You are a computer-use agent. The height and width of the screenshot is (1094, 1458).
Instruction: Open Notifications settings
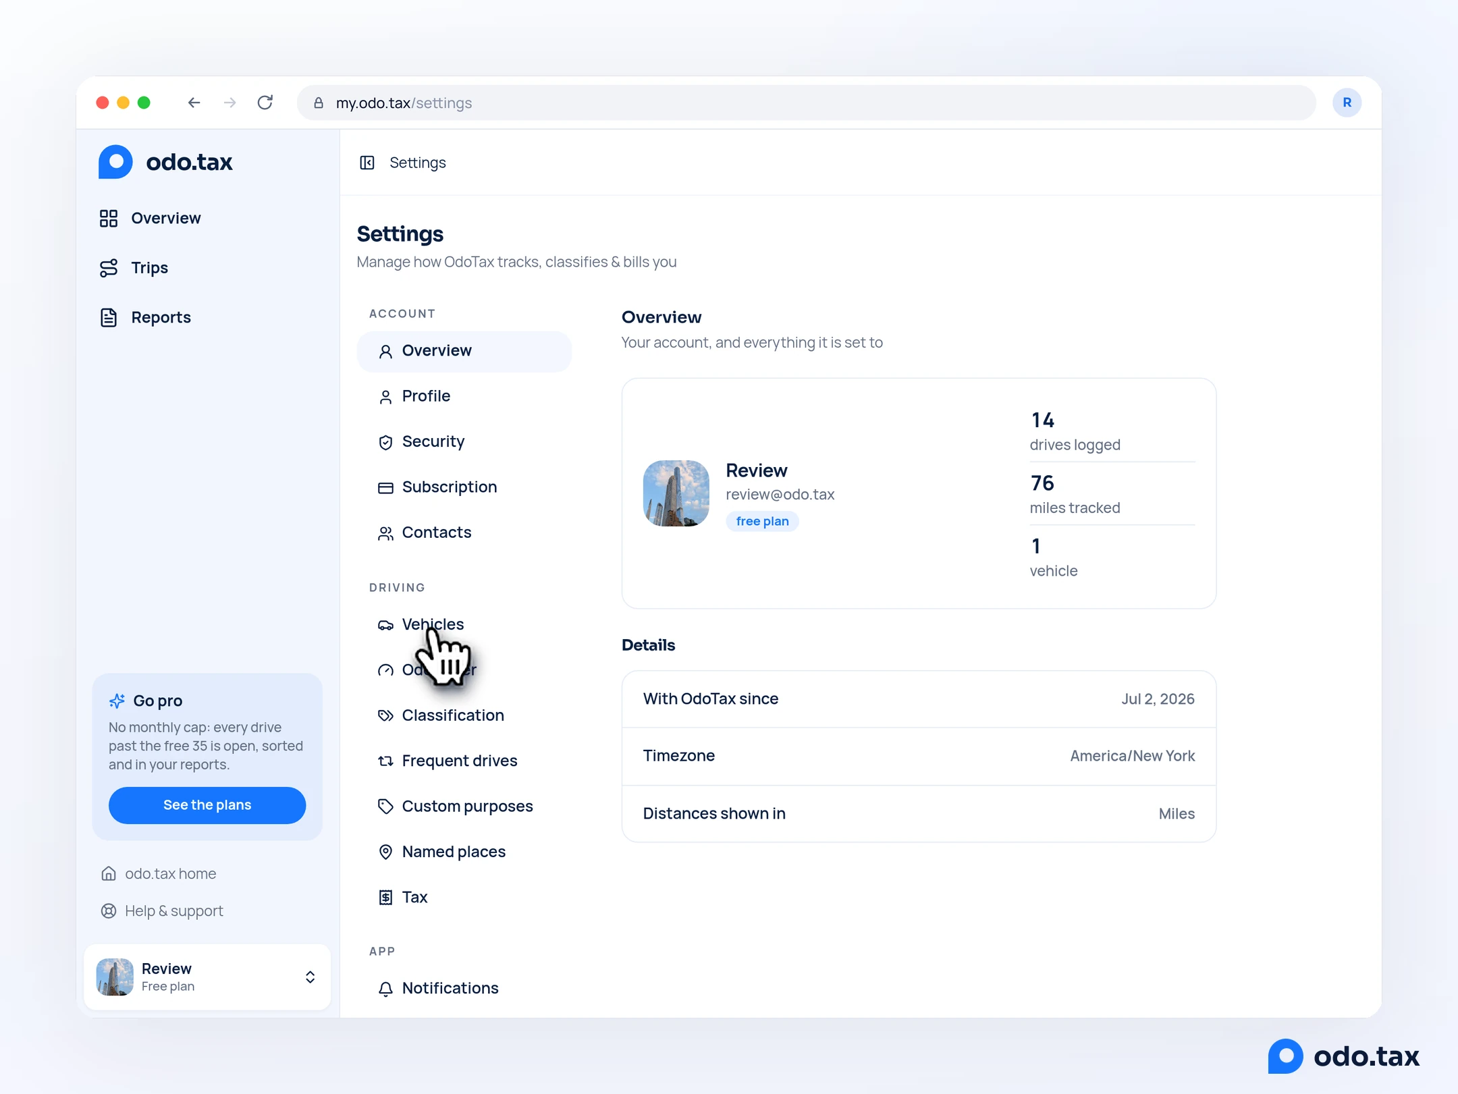464,988
